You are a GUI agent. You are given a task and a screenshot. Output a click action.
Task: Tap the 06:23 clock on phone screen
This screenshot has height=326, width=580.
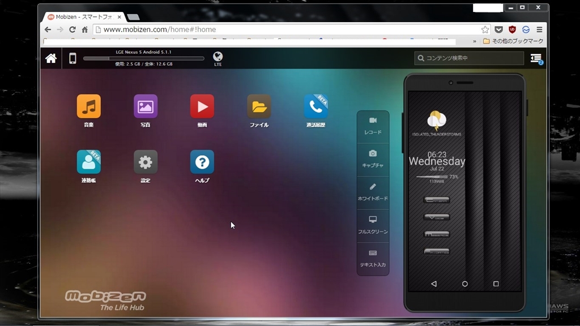[437, 155]
